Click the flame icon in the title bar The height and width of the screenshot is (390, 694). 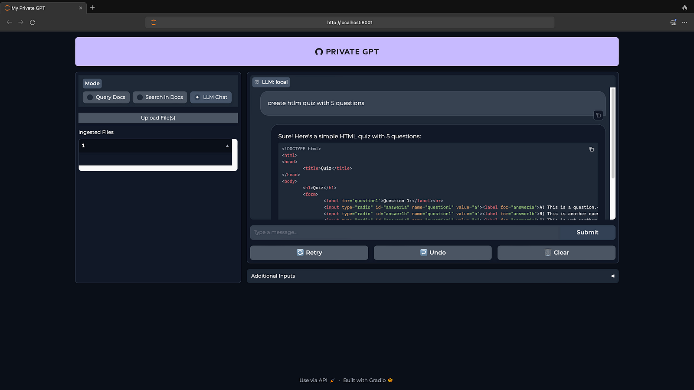[684, 8]
